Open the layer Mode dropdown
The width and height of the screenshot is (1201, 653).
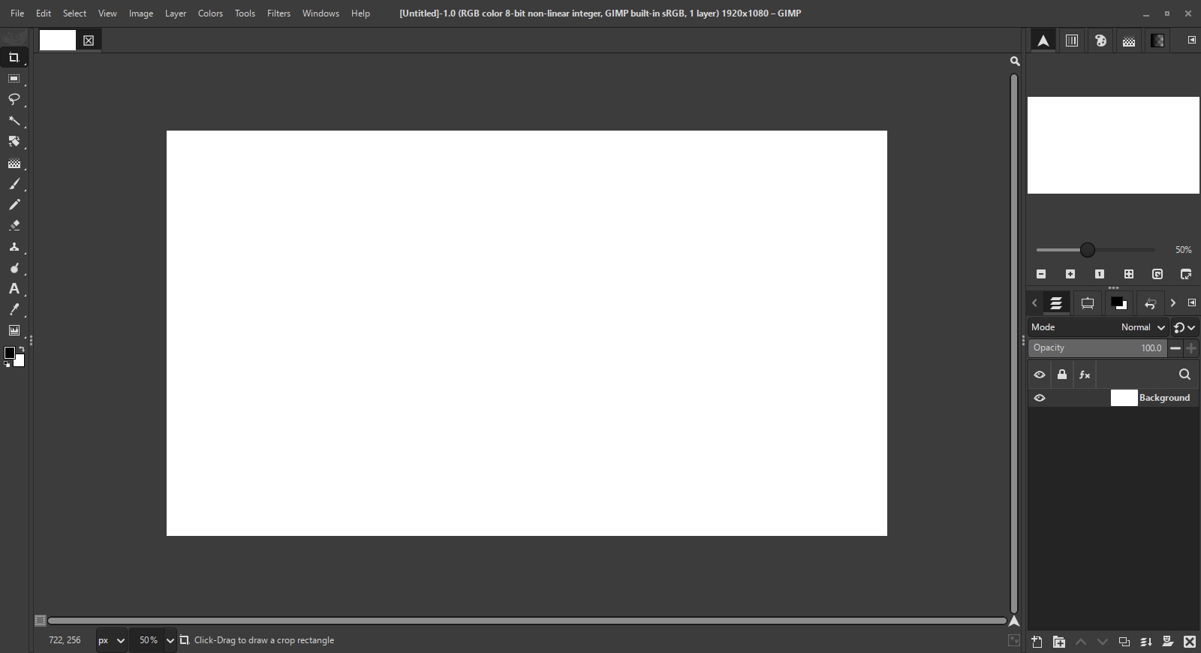[x=1097, y=327]
